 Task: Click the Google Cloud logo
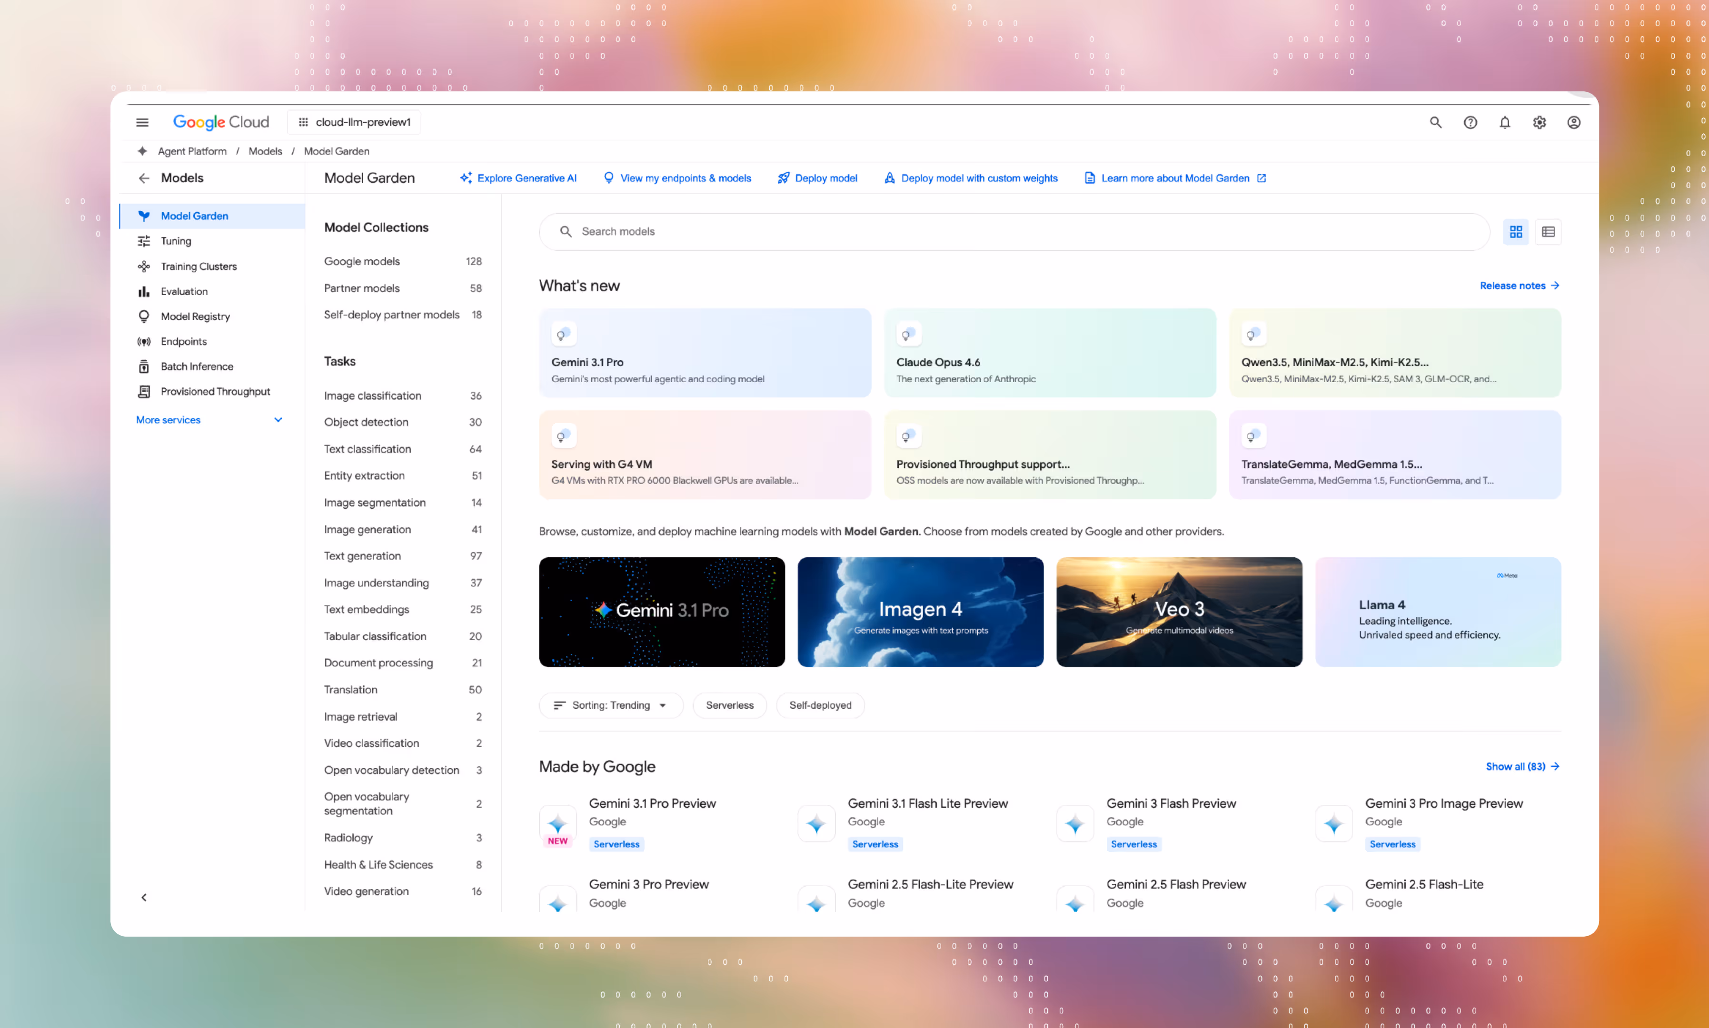coord(221,122)
